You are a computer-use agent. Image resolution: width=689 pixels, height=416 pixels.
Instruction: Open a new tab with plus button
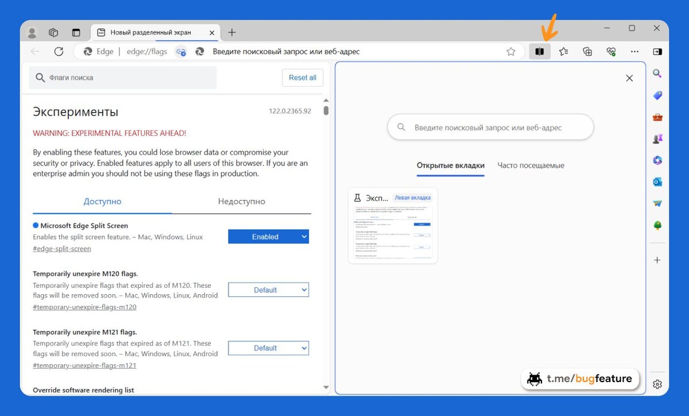[231, 32]
